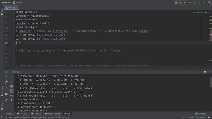Click the Down the Stack Trace arrow
The height and width of the screenshot is (119, 212).
12,82
